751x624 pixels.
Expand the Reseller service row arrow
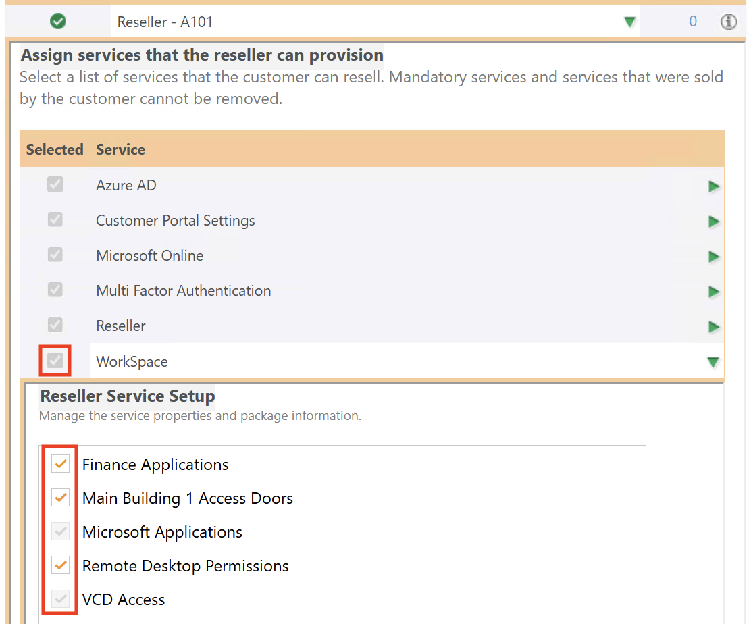point(713,327)
